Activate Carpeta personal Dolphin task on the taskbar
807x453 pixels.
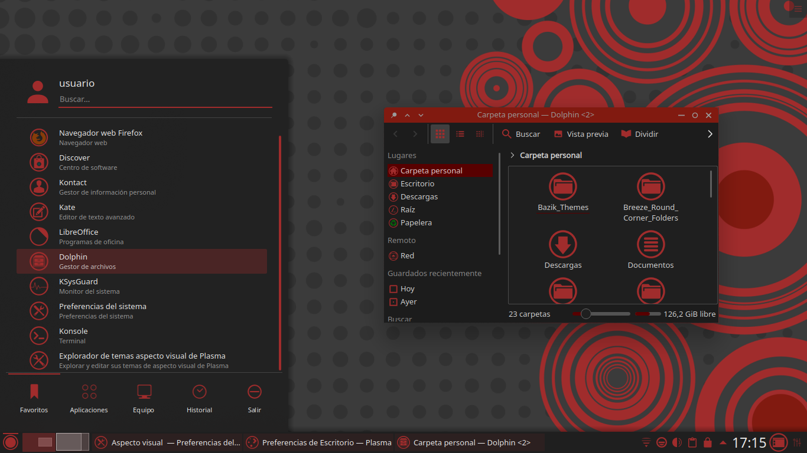coord(470,442)
